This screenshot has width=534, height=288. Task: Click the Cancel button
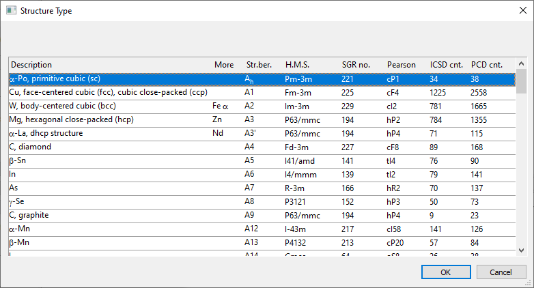(x=501, y=272)
